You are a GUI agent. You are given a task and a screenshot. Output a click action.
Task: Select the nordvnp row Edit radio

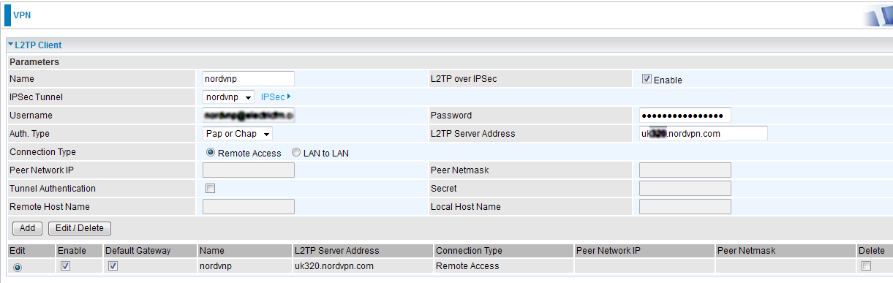[18, 267]
